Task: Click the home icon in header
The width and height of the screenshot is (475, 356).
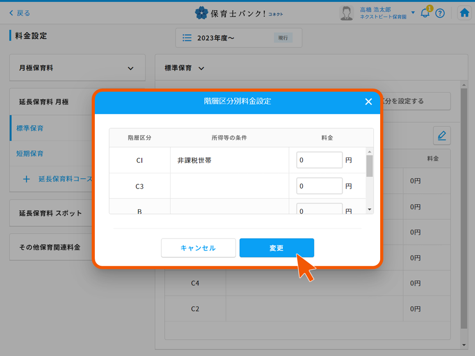Action: point(464,13)
